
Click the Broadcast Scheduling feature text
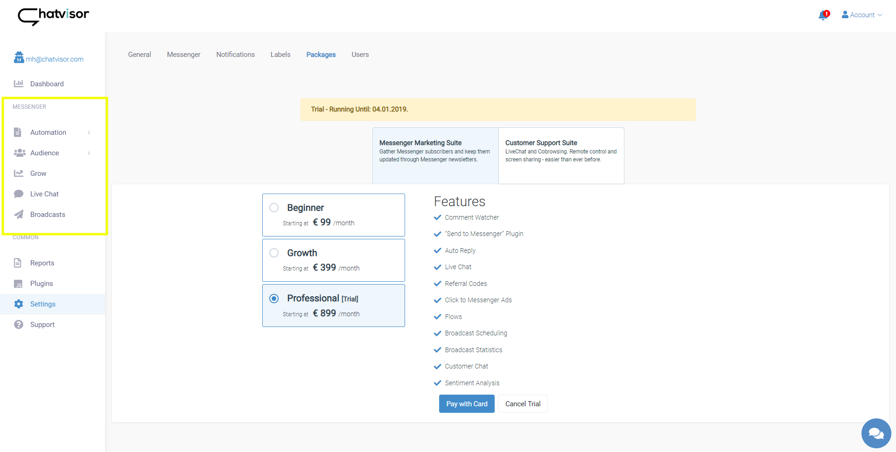point(476,333)
